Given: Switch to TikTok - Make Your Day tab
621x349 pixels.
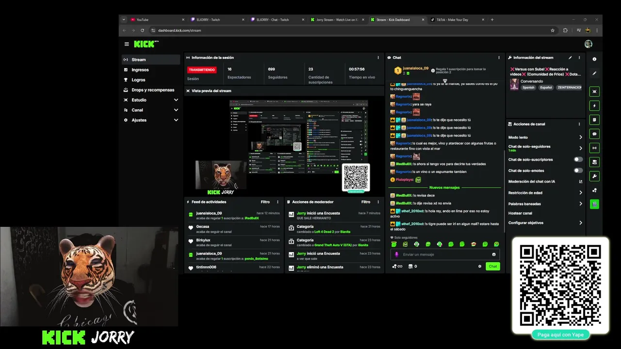Looking at the screenshot, I should pyautogui.click(x=457, y=20).
